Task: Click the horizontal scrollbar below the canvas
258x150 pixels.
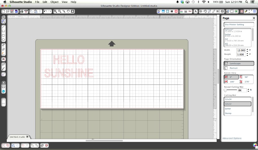Action: [104, 141]
